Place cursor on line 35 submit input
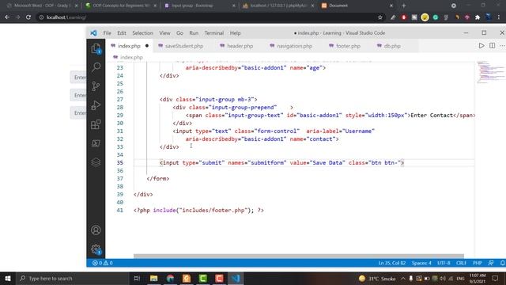Image resolution: width=506 pixels, height=285 pixels. 281,162
